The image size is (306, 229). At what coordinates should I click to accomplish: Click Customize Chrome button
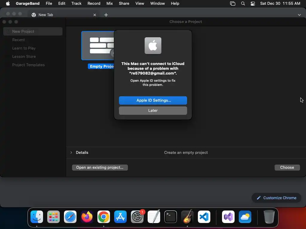point(276,198)
